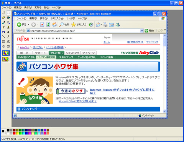This screenshot has width=184, height=142.
Task: Click the スキルアップ sub-tab on the green bar
Action: point(66,57)
